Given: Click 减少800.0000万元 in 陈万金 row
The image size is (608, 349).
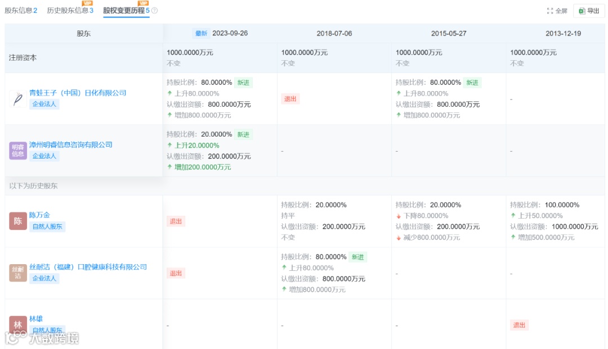Looking at the screenshot, I should pos(432,238).
